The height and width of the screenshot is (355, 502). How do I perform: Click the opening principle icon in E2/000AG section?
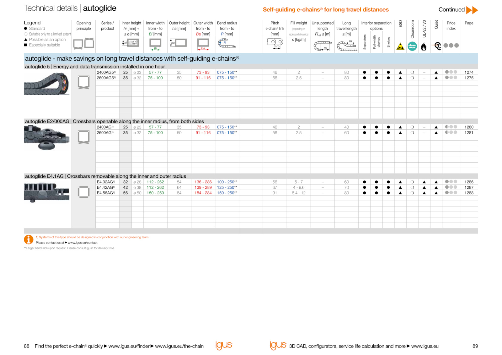coord(83,137)
